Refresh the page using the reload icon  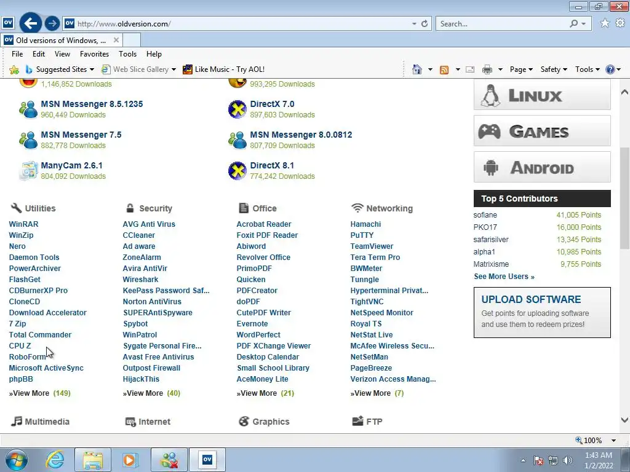click(425, 24)
